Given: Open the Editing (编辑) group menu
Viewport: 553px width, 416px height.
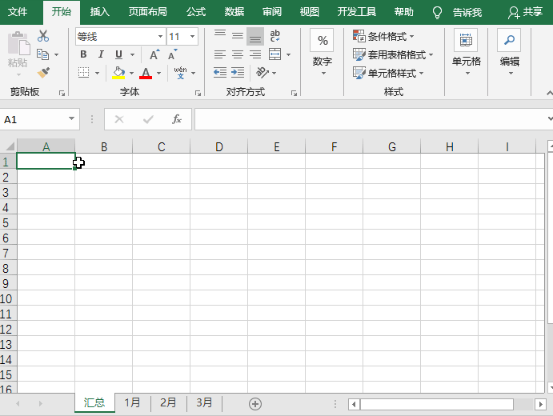Looking at the screenshot, I should pos(509,53).
